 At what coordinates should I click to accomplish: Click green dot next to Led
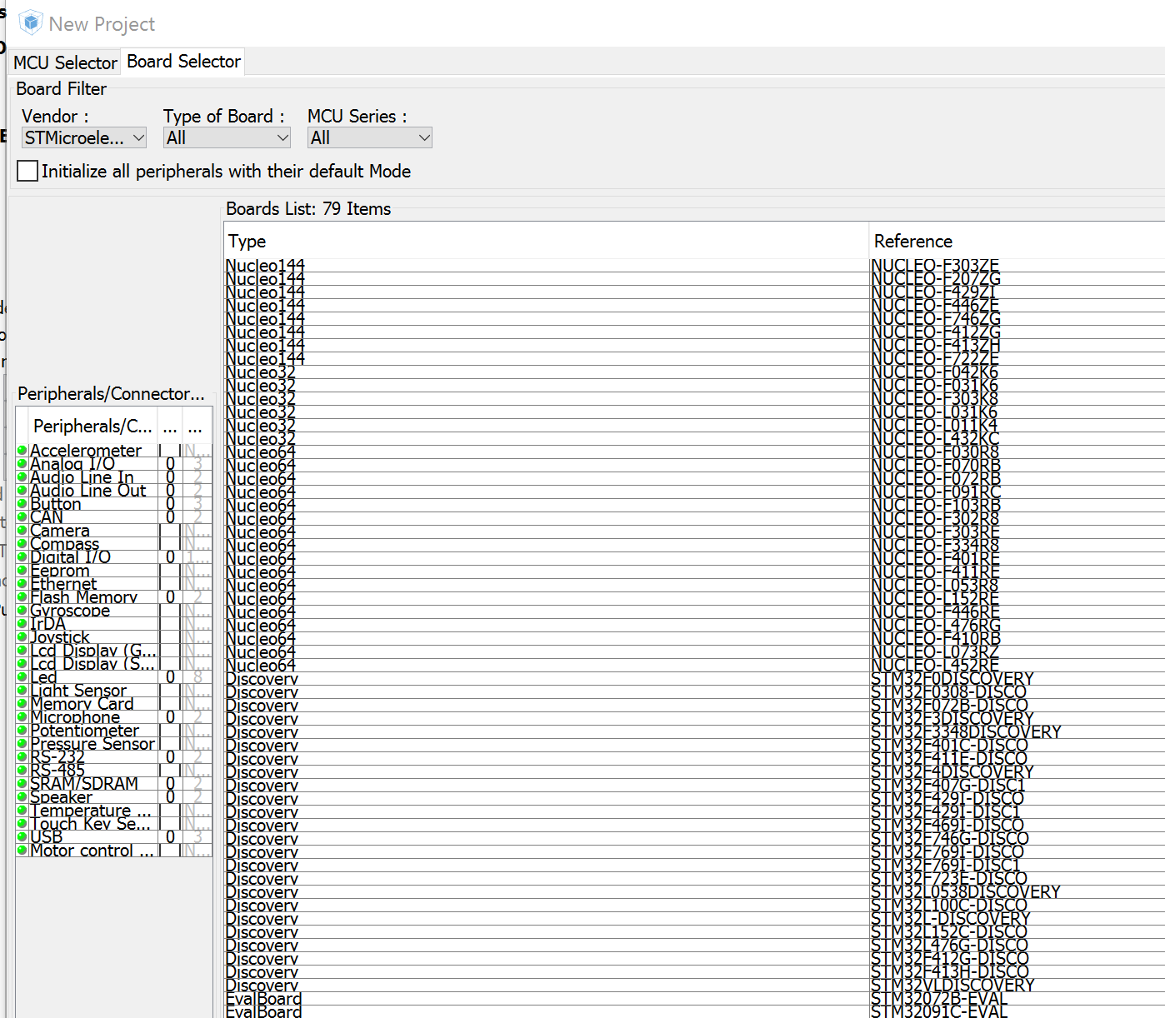pos(22,677)
